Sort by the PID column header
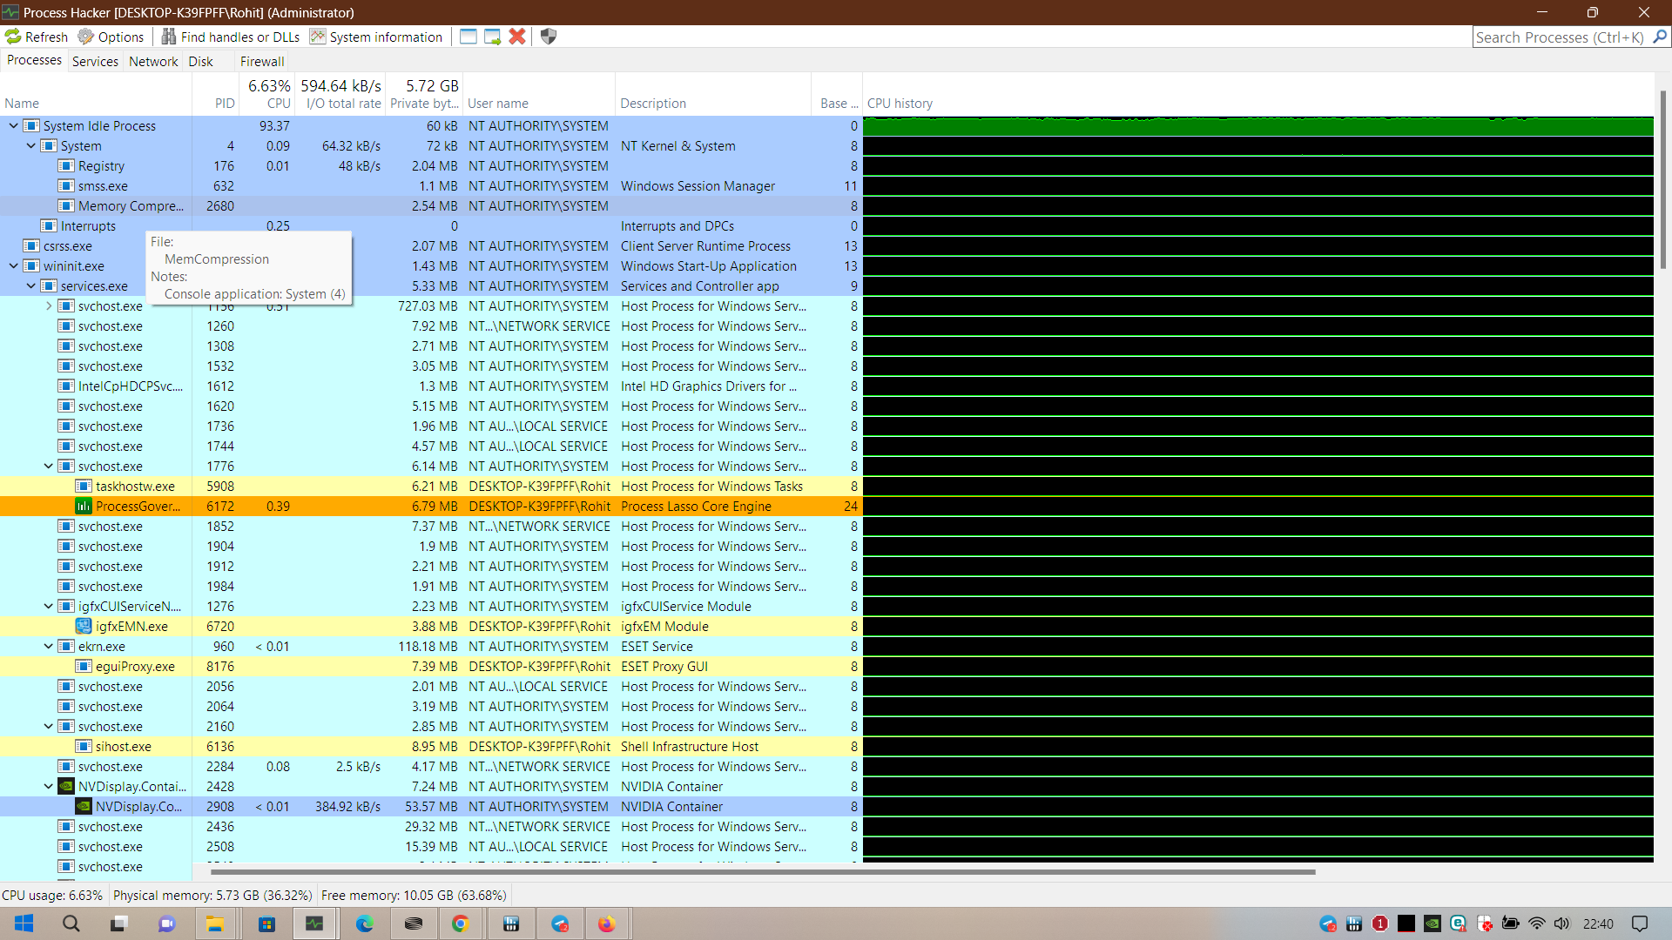The width and height of the screenshot is (1672, 940). coord(215,103)
